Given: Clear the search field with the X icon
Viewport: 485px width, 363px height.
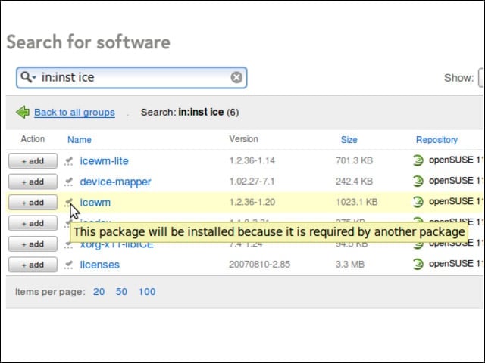Looking at the screenshot, I should click(x=236, y=77).
